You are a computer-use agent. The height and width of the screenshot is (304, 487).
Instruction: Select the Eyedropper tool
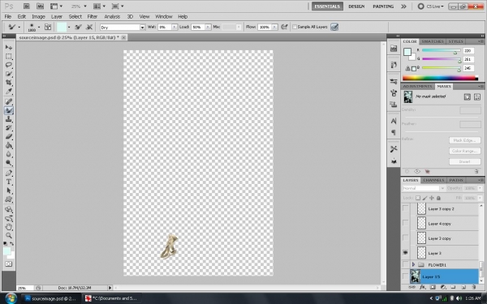coord(9,91)
